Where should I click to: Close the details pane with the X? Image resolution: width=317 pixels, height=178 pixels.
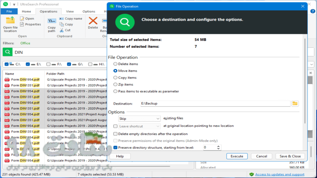click(x=310, y=73)
